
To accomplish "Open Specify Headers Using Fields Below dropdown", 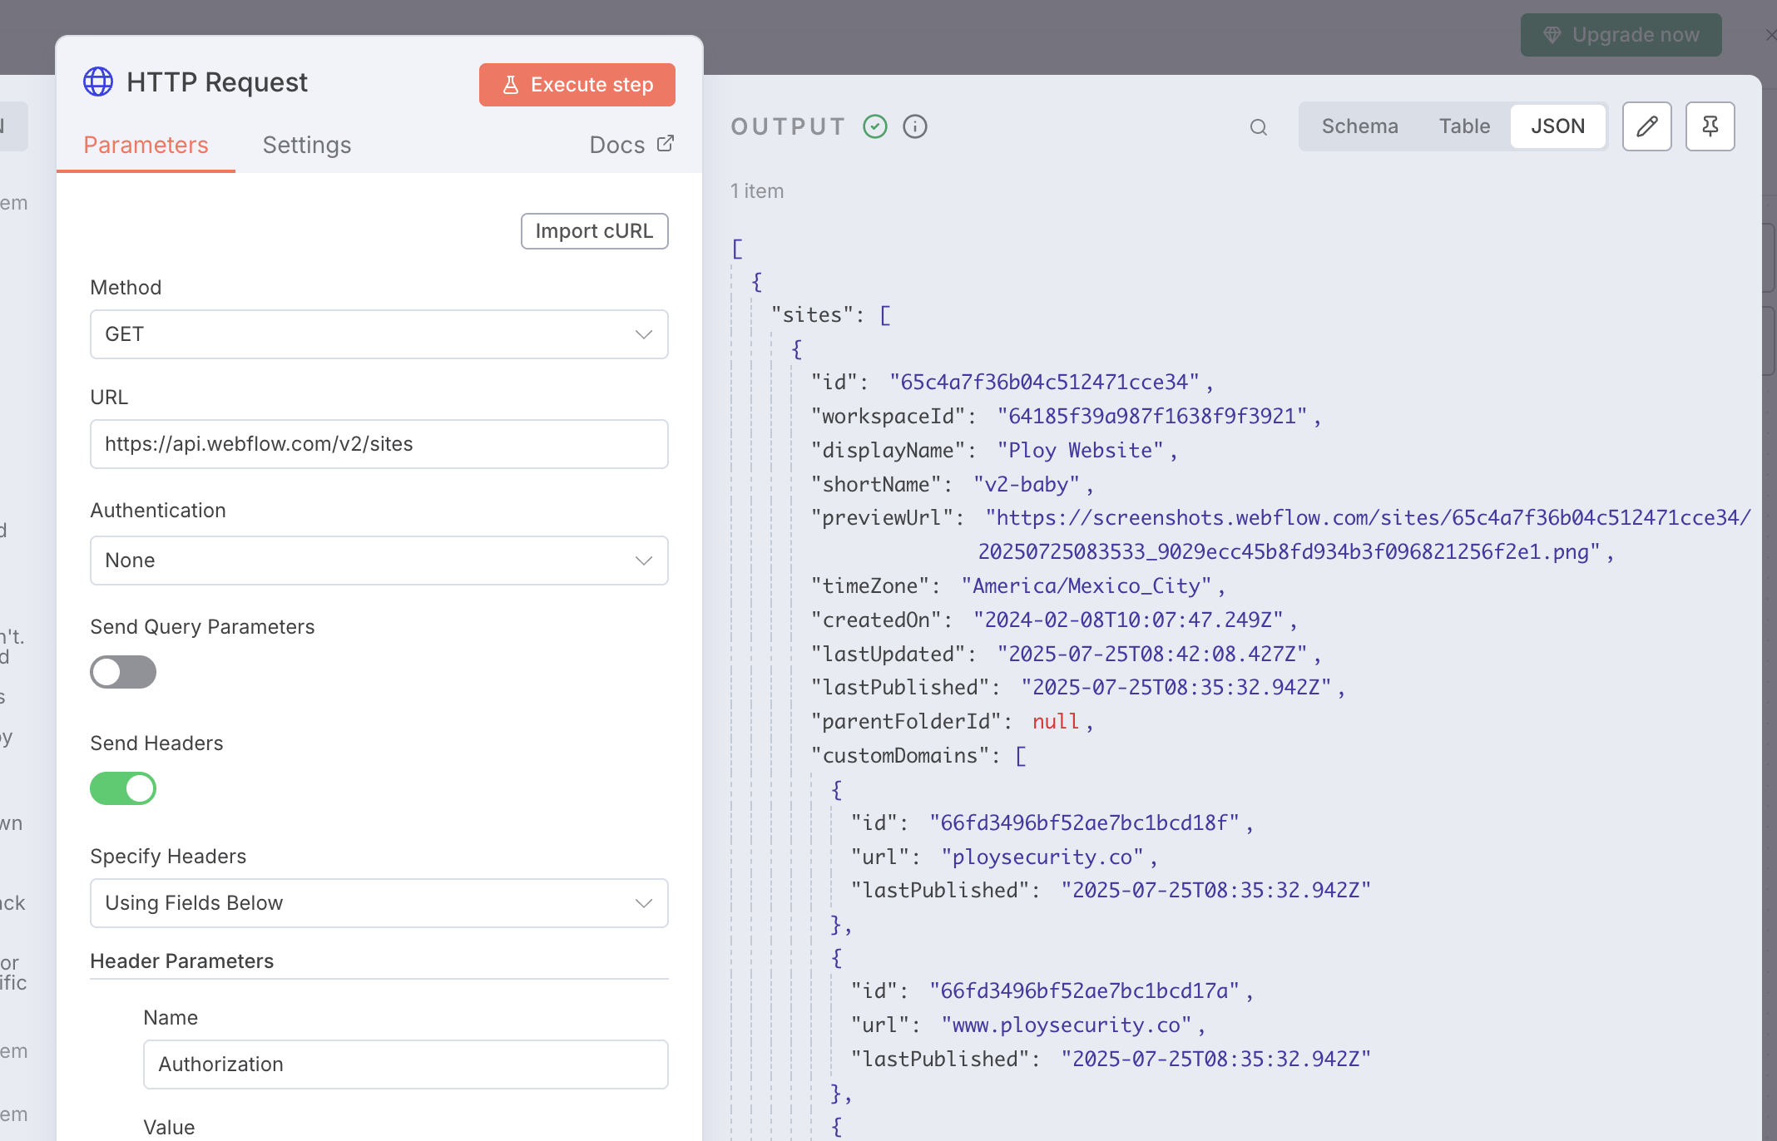I will 379,903.
